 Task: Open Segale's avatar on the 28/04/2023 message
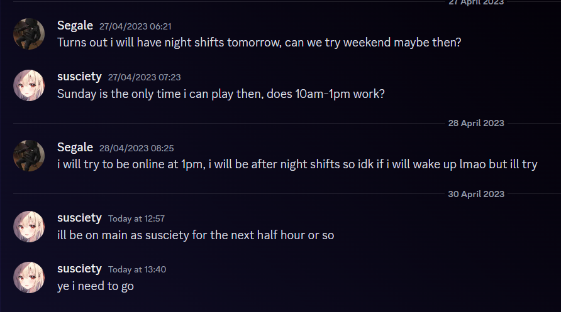coord(29,156)
